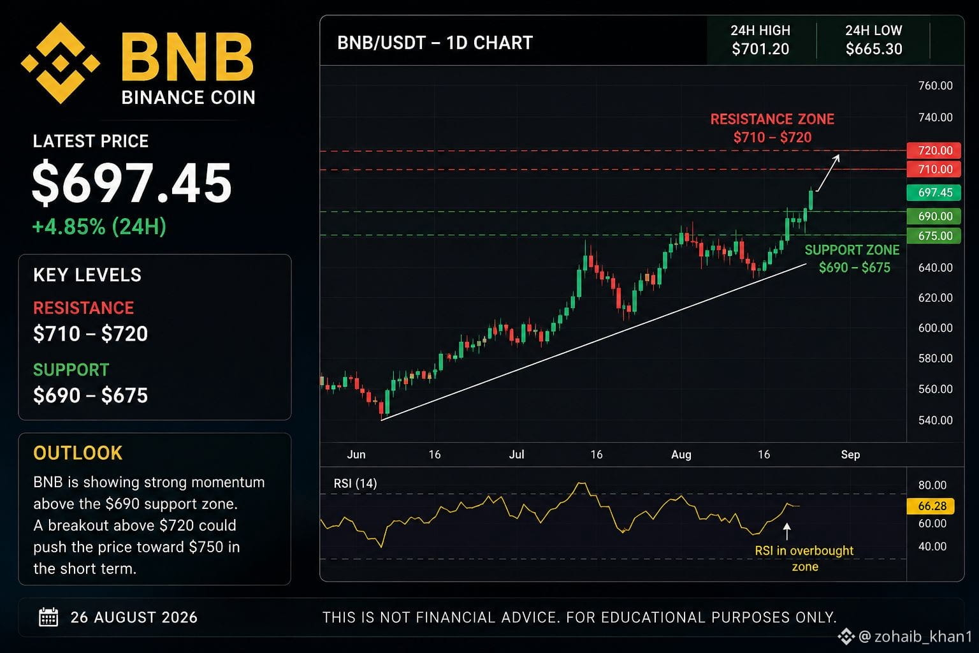Click the 760.00 price axis label

coord(936,85)
